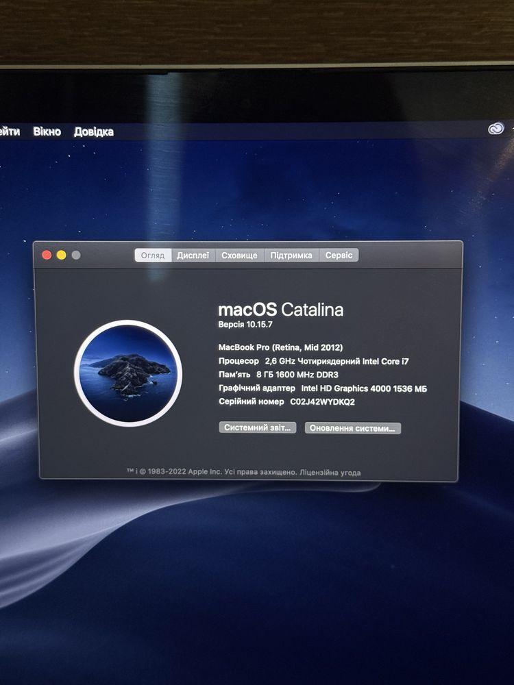Screen dimensions: 514x685
Task: Go to the Підтримка tab
Action: click(x=291, y=256)
